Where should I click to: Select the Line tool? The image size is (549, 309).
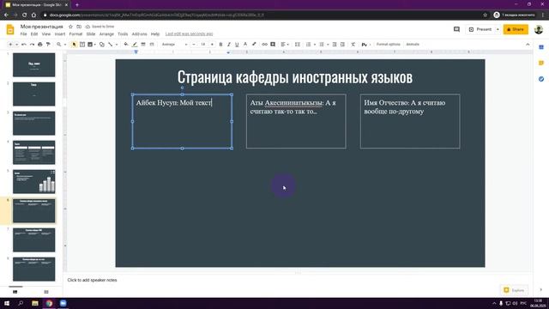pyautogui.click(x=111, y=45)
